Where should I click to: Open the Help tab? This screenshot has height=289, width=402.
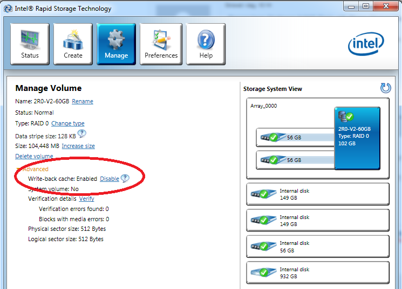click(206, 44)
